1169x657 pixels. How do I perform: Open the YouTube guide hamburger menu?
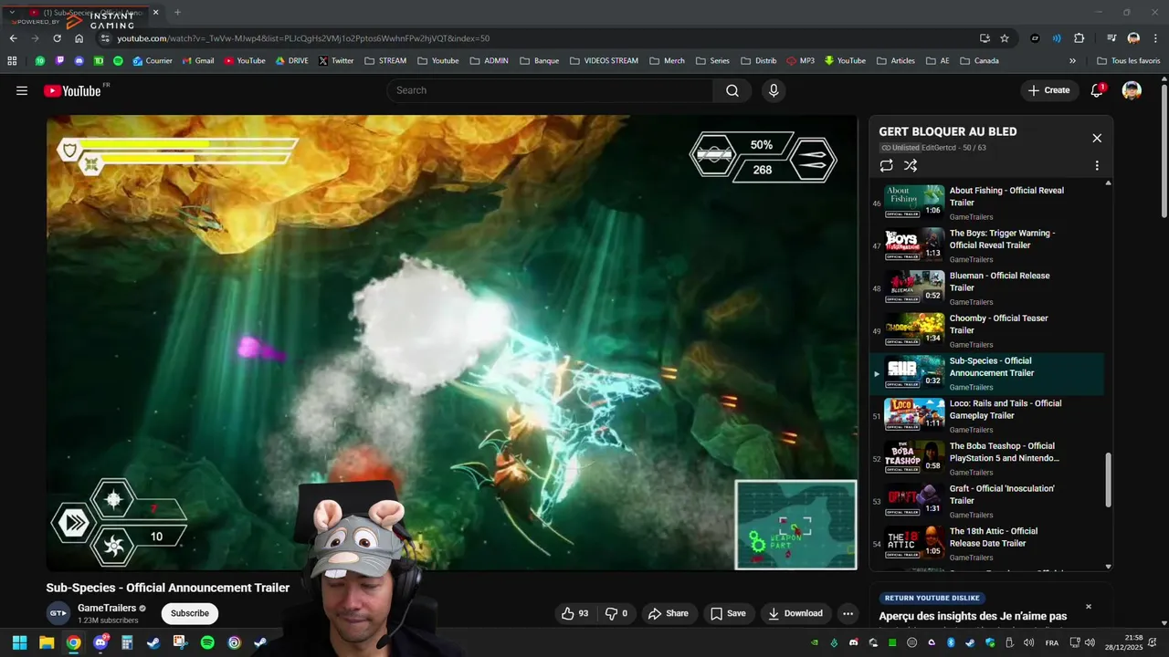[22, 90]
